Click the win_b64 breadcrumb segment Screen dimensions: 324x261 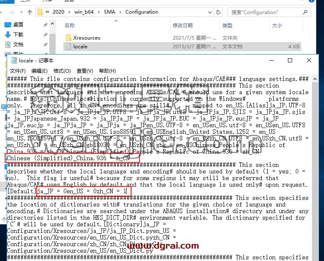pyautogui.click(x=84, y=12)
